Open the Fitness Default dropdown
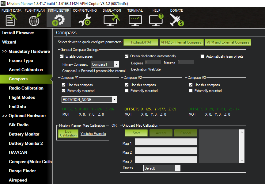The width and height of the screenshot is (265, 184). click(x=162, y=168)
